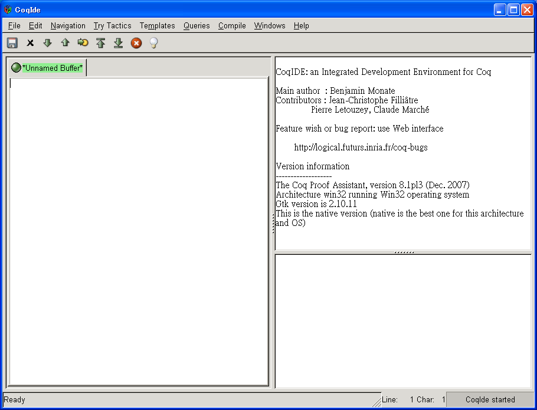Viewport: 537px width, 410px height.
Task: Close the CoqIde window
Action: coord(527,10)
